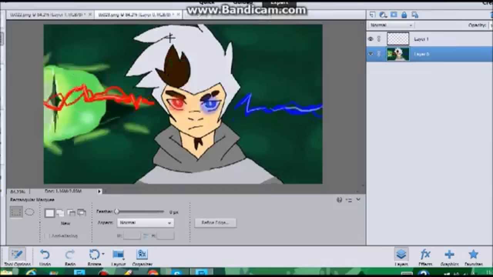
Task: Click the link icon on Layer 1
Action: (379, 39)
